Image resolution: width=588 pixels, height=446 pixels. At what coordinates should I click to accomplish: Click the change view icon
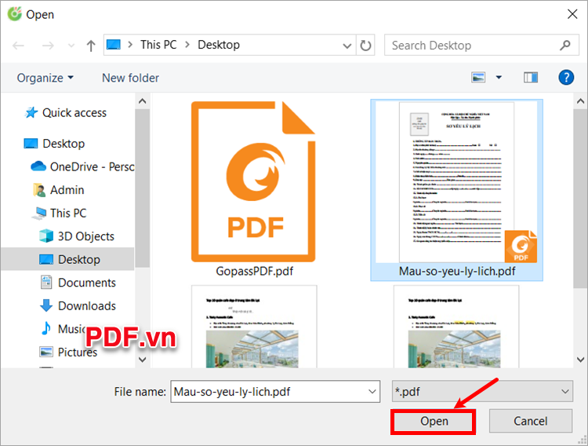point(479,77)
